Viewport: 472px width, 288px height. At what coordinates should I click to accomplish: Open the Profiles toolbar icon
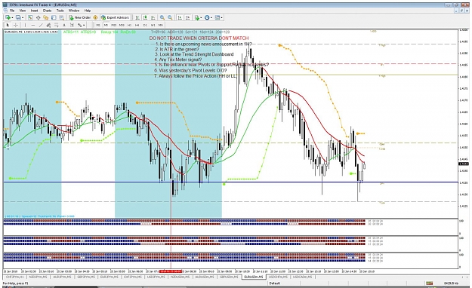click(x=18, y=18)
